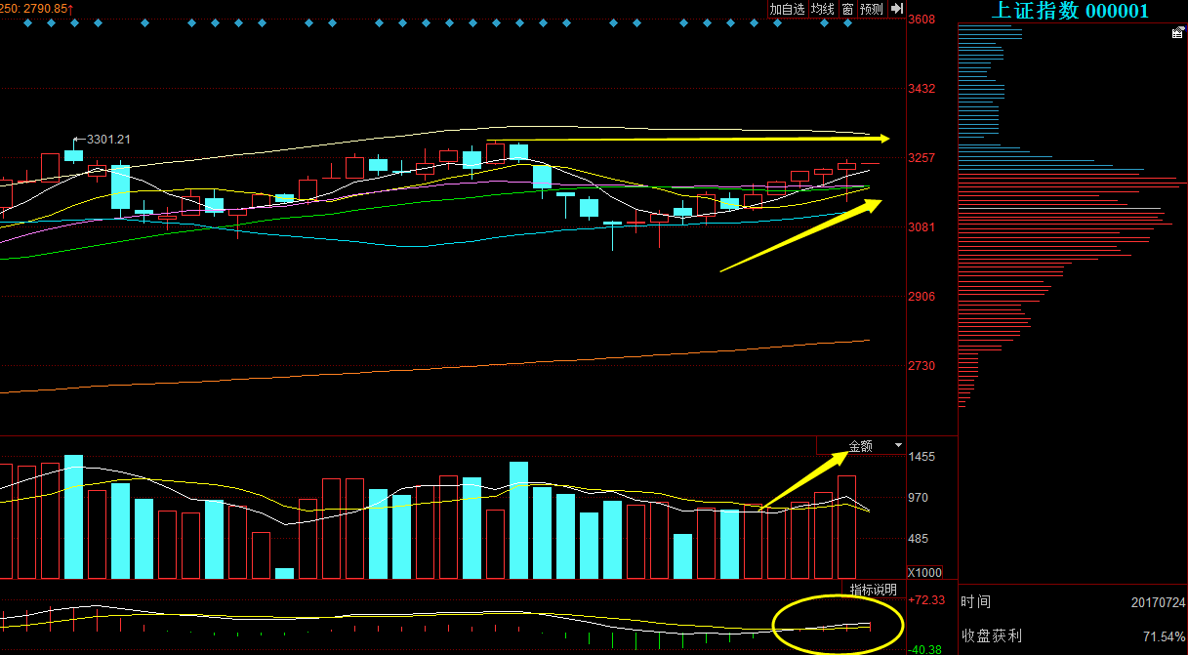
Task: Click the 时间 date row 20170724
Action: click(1072, 603)
